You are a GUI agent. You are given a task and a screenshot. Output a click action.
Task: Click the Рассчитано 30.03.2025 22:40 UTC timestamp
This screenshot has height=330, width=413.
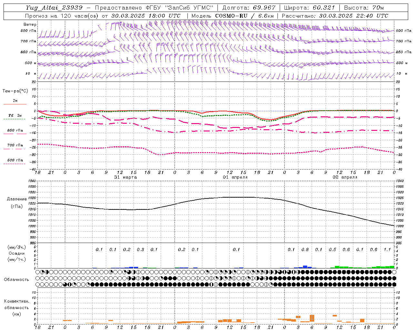(335, 16)
